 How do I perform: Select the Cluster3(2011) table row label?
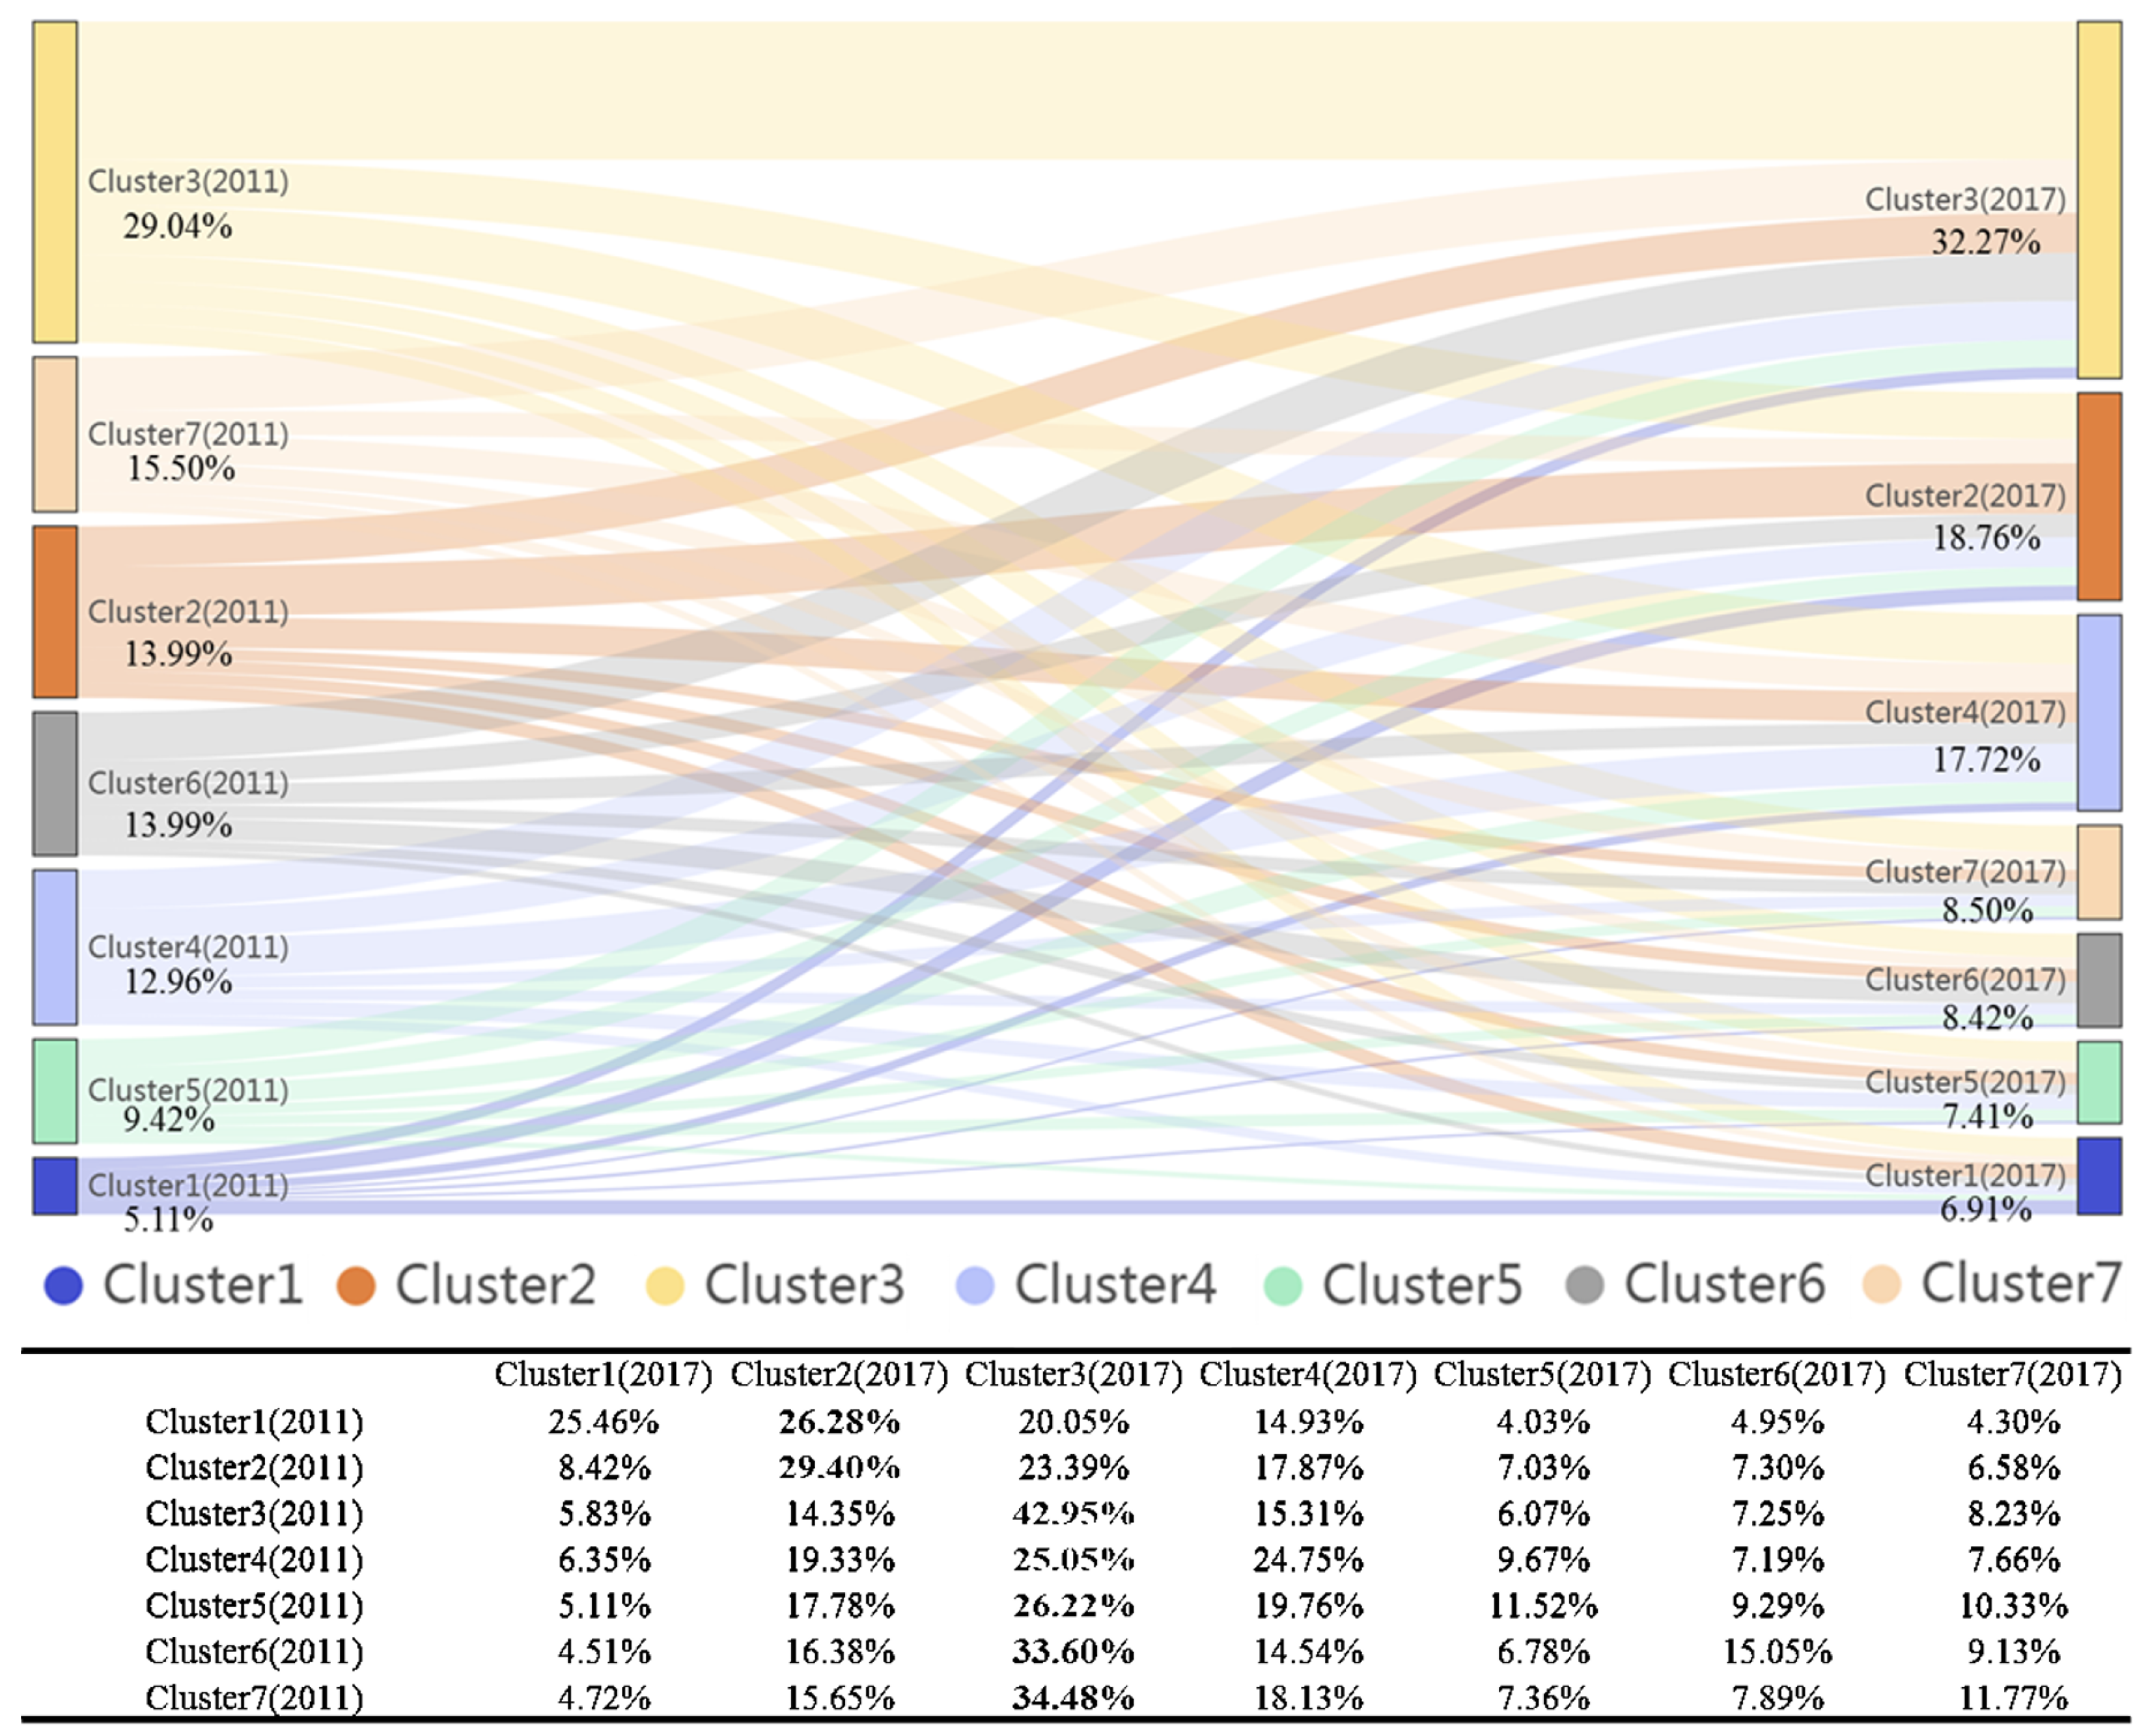coord(254,1513)
